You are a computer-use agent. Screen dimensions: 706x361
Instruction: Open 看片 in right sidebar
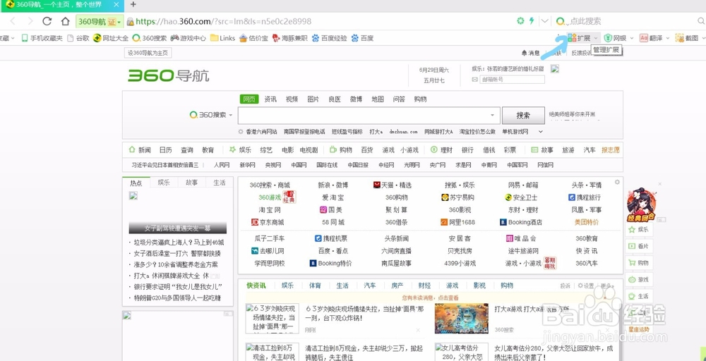click(x=638, y=246)
